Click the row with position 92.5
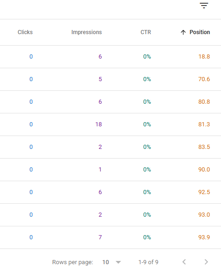Viewport: 221px width, 272px height. pos(110,192)
